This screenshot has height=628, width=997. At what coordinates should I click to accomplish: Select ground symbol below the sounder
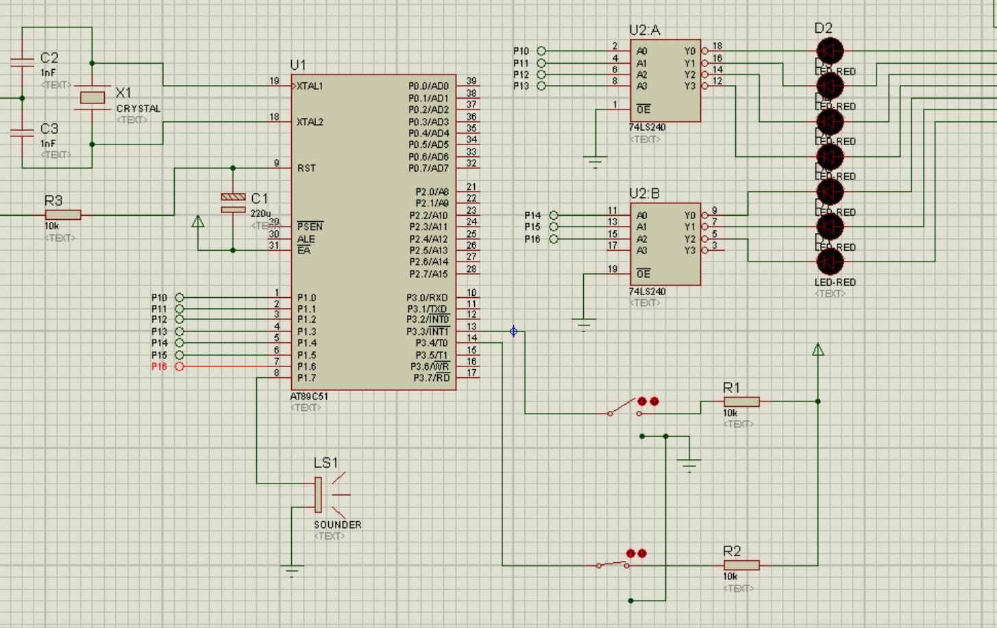293,570
